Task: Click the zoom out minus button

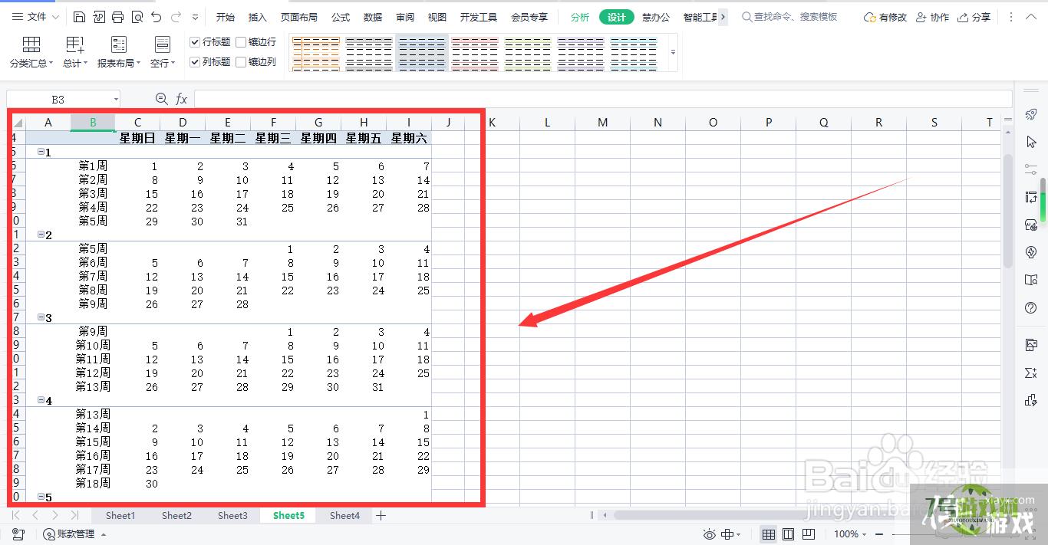Action: [x=879, y=534]
